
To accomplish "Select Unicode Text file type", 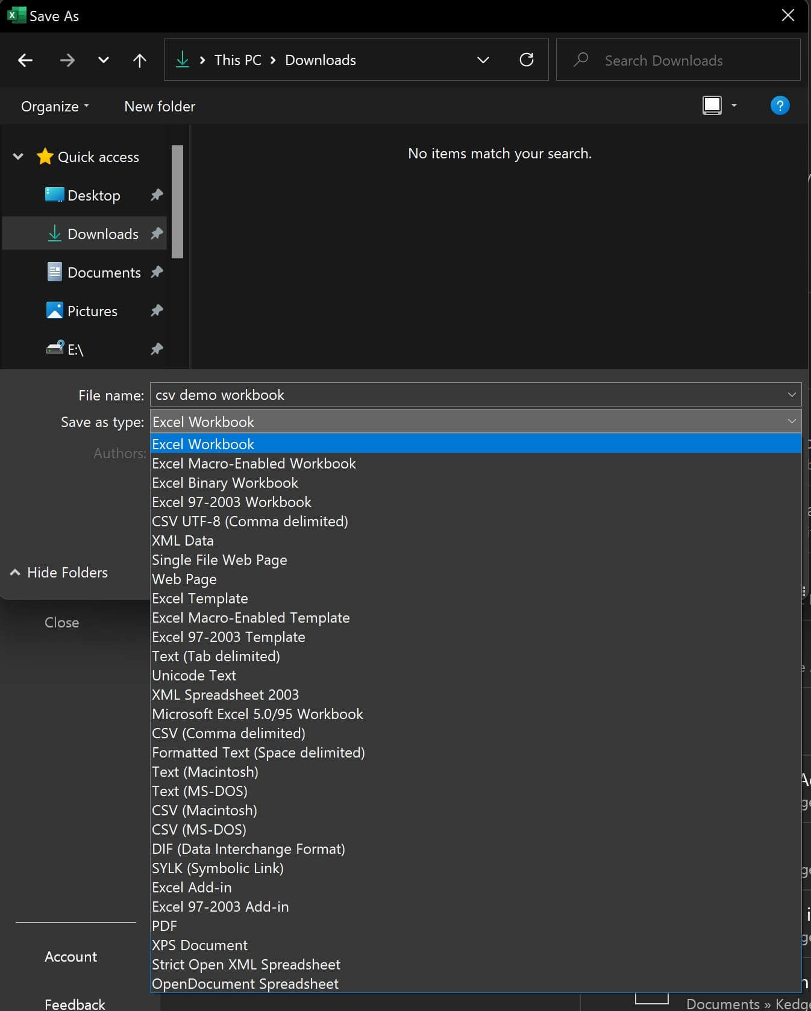I will [x=475, y=676].
